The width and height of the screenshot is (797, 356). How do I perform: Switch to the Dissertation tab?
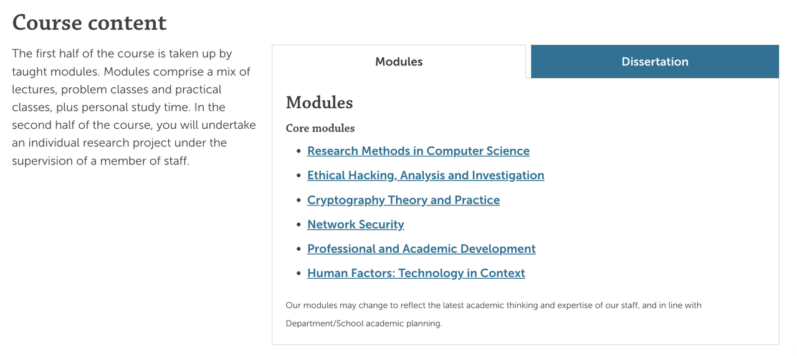point(655,62)
